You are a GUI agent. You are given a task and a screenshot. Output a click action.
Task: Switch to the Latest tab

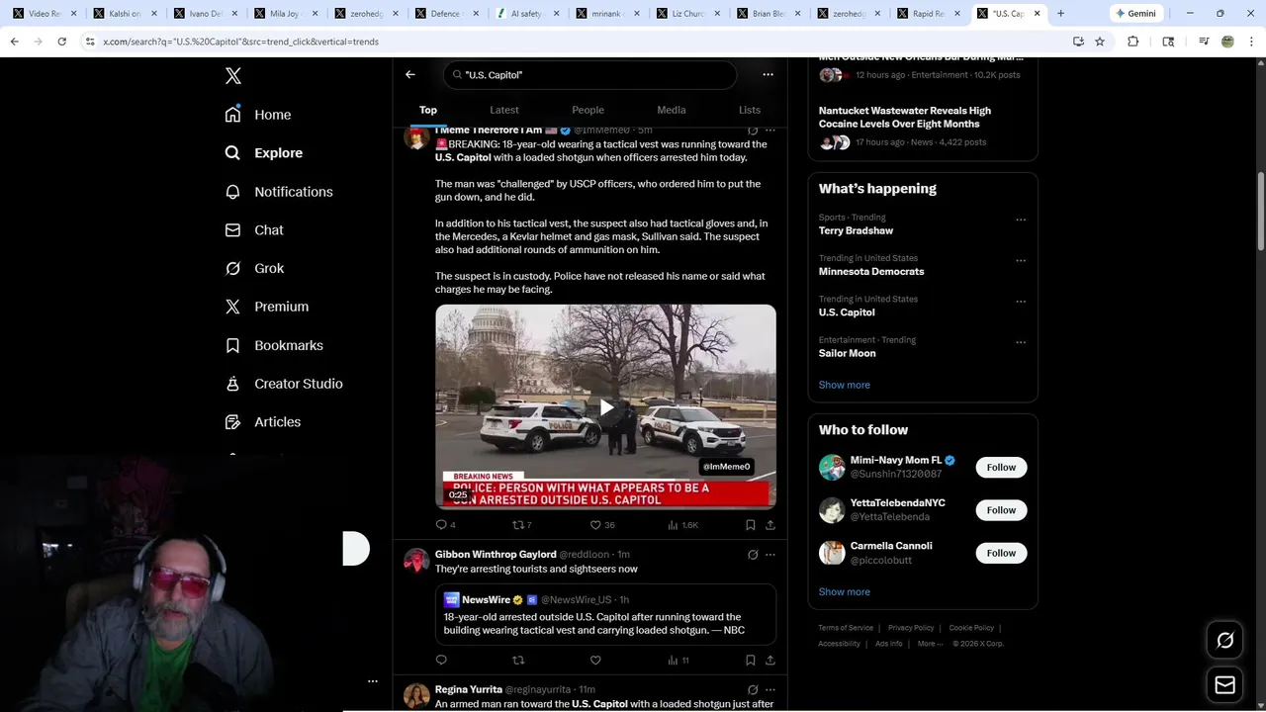pos(504,110)
